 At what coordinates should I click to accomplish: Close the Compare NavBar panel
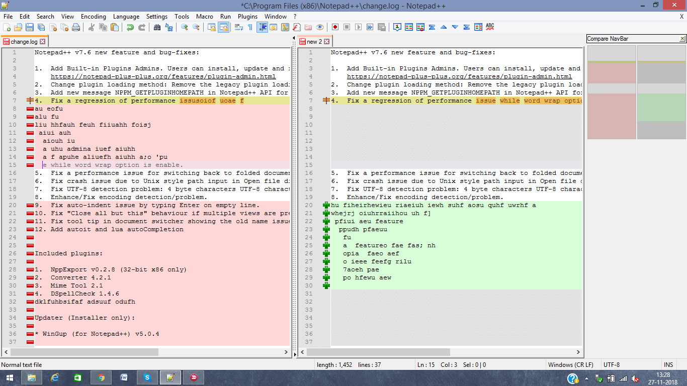click(682, 39)
